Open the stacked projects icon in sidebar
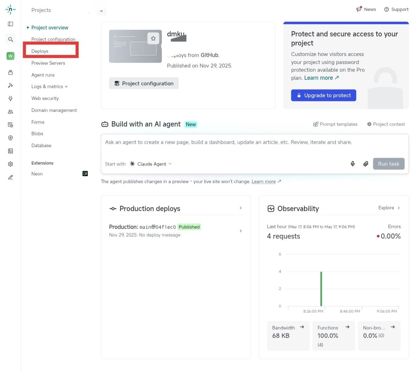The image size is (419, 372). coord(10,72)
